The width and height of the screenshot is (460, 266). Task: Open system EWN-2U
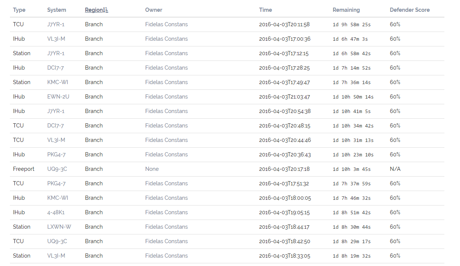[x=58, y=97]
